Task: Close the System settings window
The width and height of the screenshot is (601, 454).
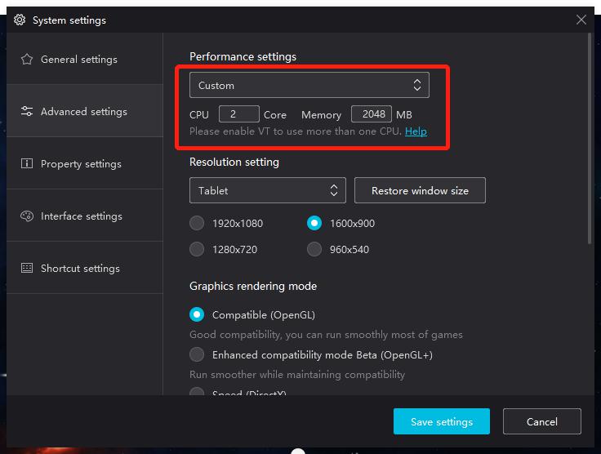Action: 581,20
